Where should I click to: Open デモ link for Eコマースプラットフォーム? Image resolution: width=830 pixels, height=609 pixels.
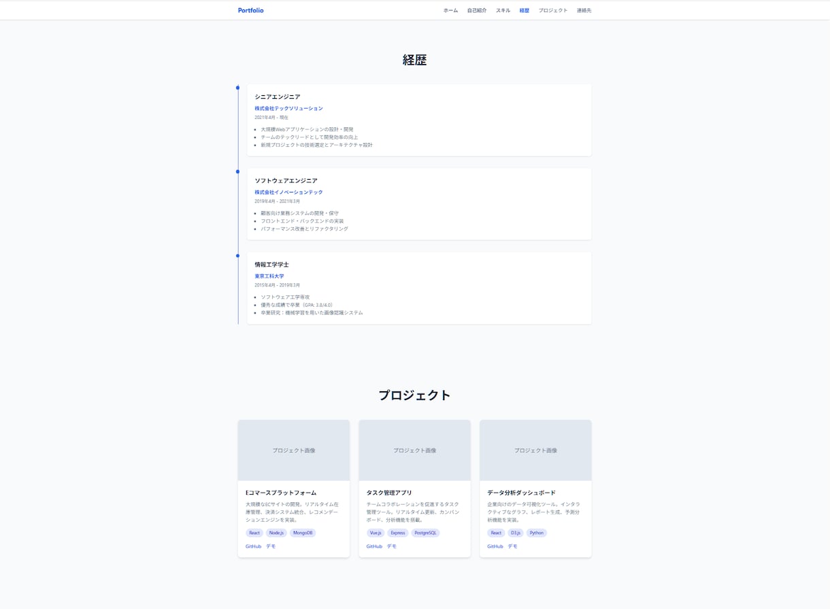click(x=271, y=546)
